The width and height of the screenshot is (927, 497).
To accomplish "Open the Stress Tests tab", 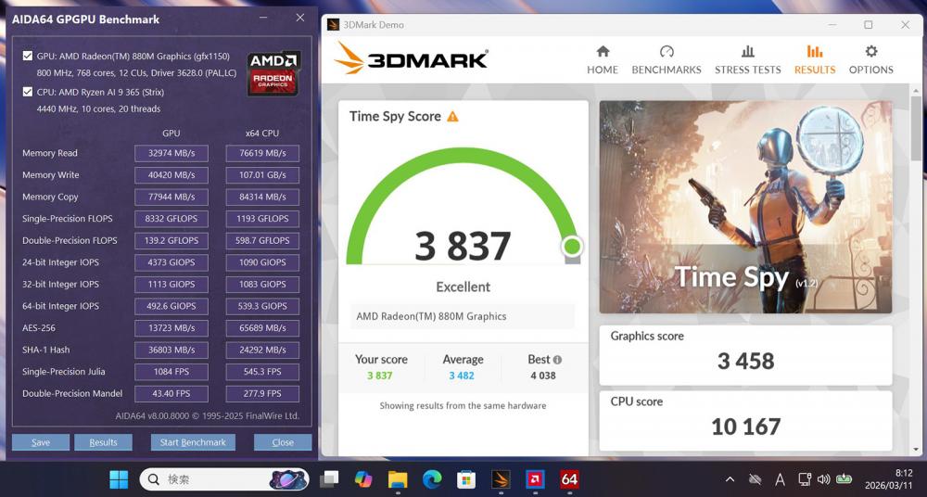I will (748, 59).
